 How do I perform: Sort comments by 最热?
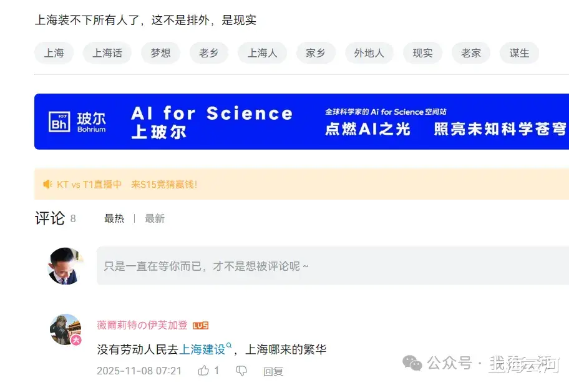pos(114,218)
